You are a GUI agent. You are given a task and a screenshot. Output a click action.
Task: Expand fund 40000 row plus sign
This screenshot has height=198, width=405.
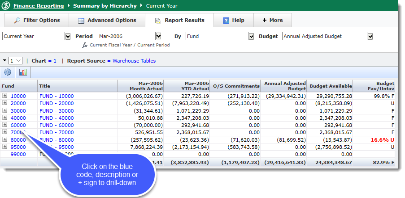(5, 118)
